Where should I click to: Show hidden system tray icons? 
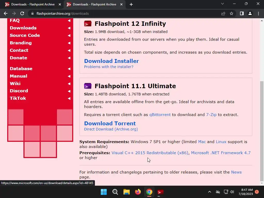tap(210, 192)
